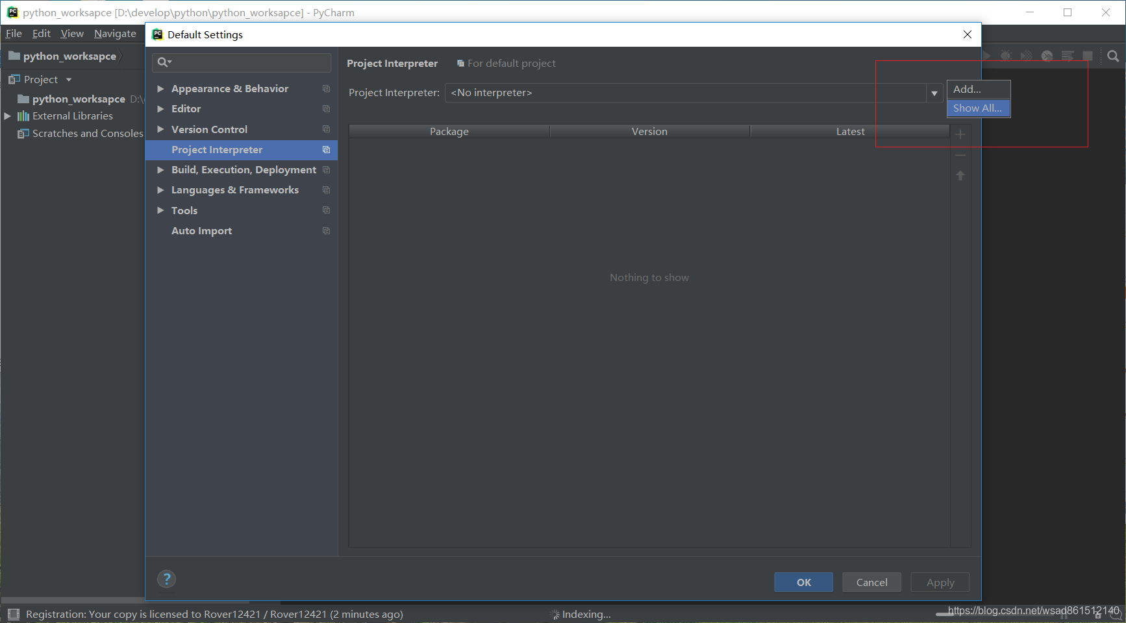Click the Indexing... progress indicator
The height and width of the screenshot is (623, 1126).
click(x=581, y=615)
